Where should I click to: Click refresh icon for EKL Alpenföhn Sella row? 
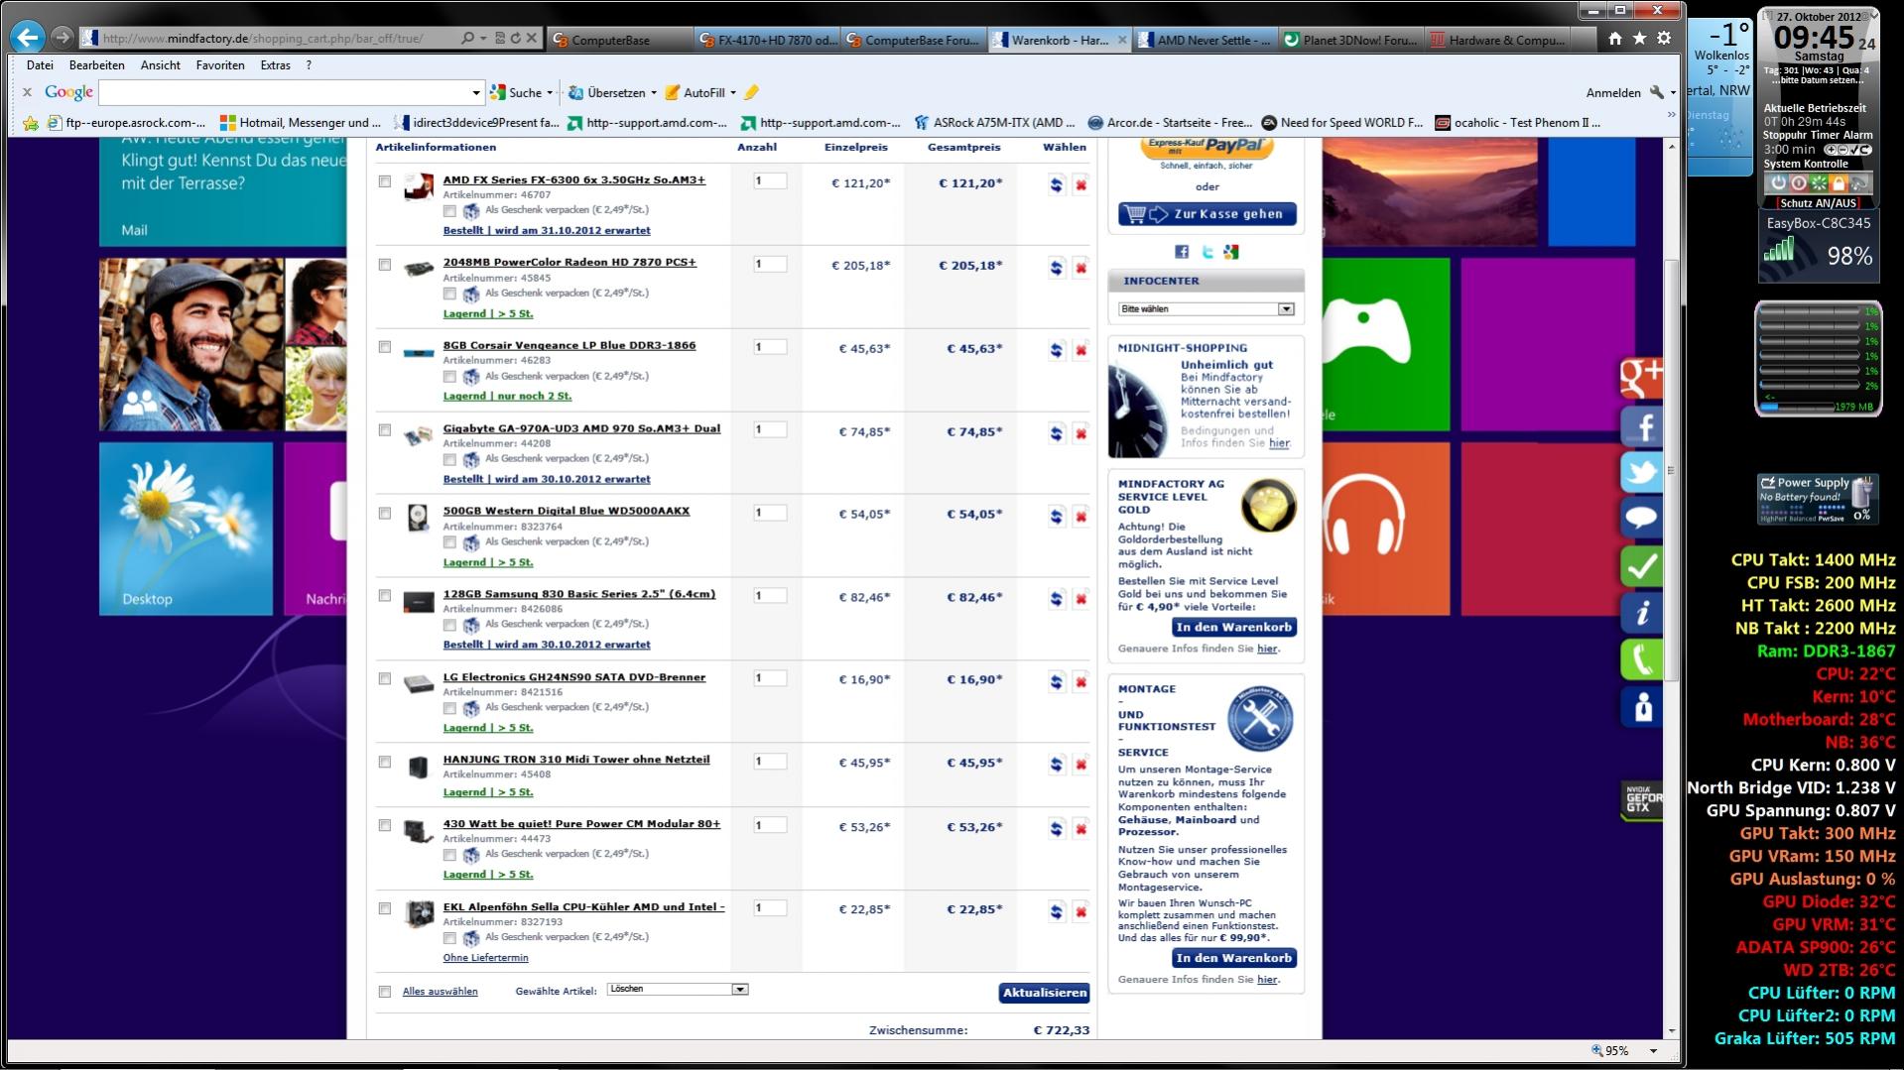coord(1056,911)
